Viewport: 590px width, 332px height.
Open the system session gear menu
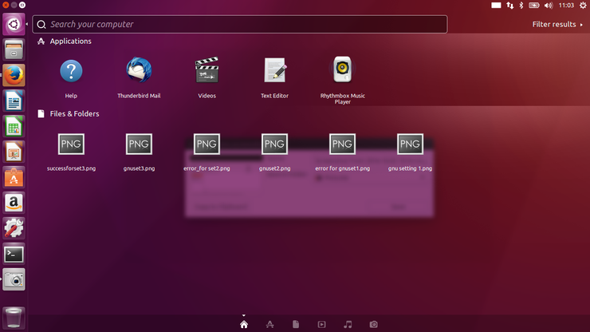(583, 6)
